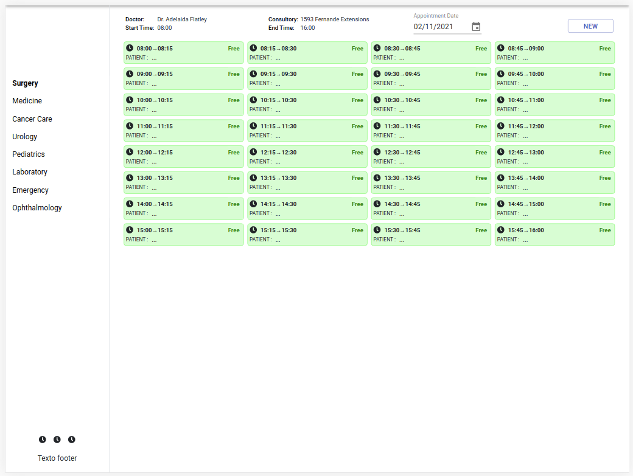Click the clock icon of the 11:30 slot
The width and height of the screenshot is (633, 476).
pos(377,126)
